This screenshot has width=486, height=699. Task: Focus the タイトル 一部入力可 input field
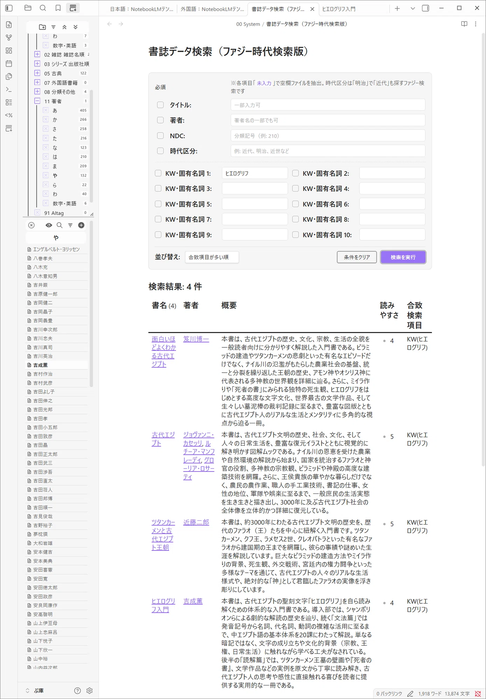coord(328,105)
